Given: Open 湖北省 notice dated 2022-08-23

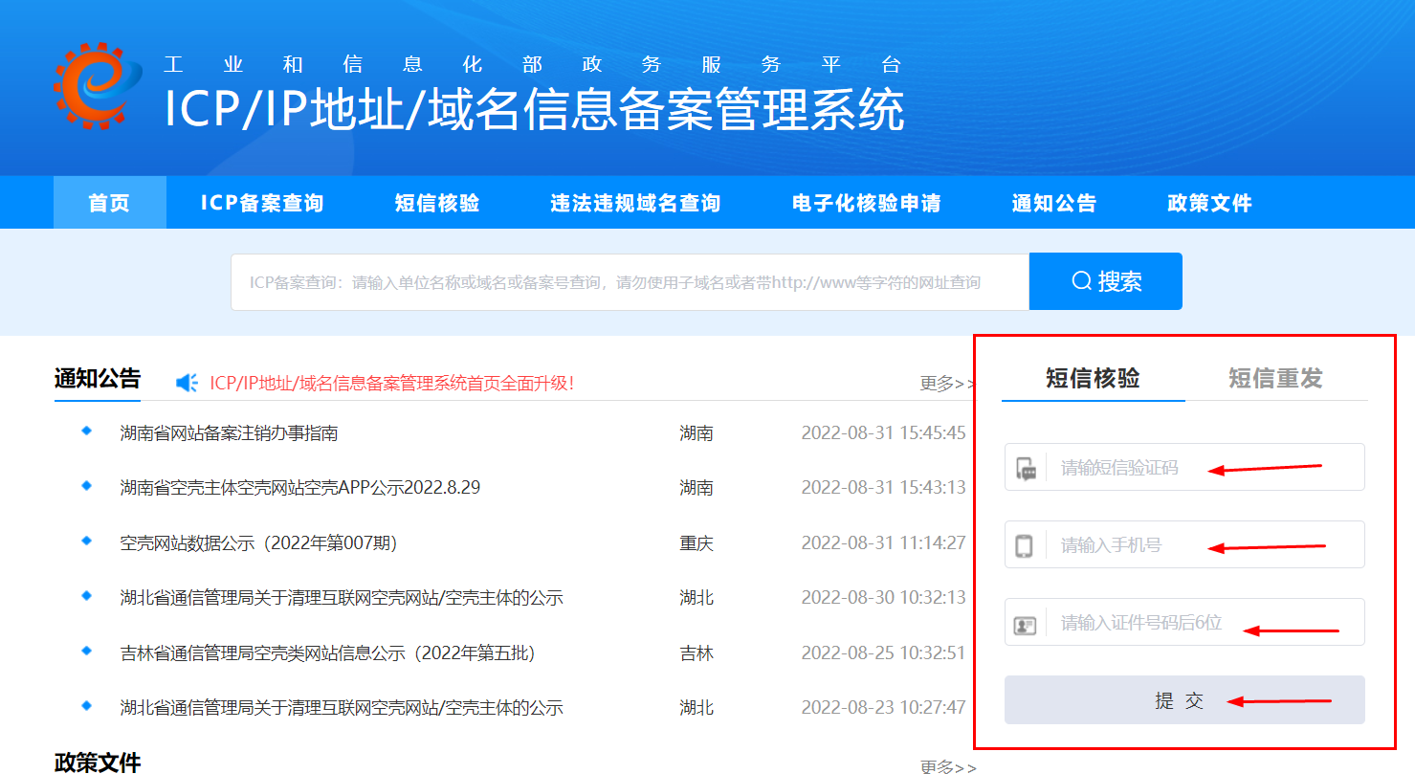Looking at the screenshot, I should pos(342,708).
